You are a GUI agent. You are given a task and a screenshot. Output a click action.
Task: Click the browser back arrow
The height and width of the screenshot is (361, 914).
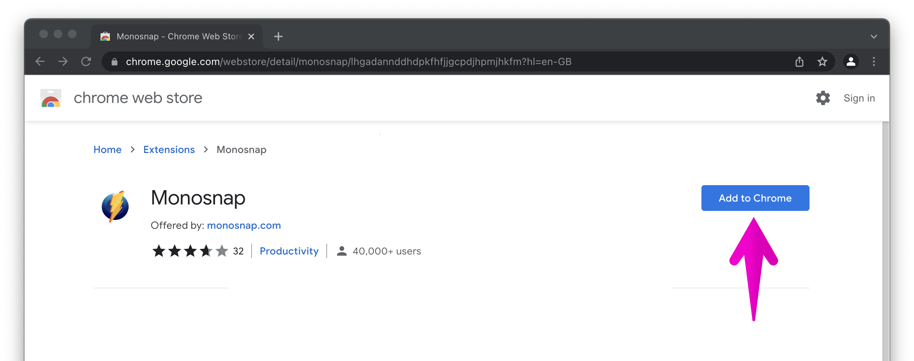(x=40, y=61)
